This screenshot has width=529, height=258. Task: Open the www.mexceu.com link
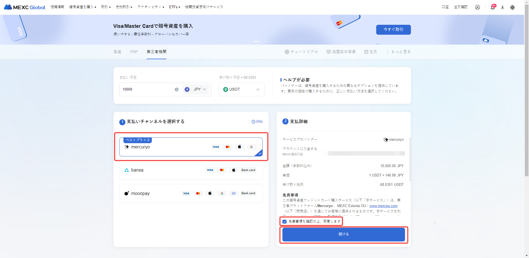click(383, 206)
